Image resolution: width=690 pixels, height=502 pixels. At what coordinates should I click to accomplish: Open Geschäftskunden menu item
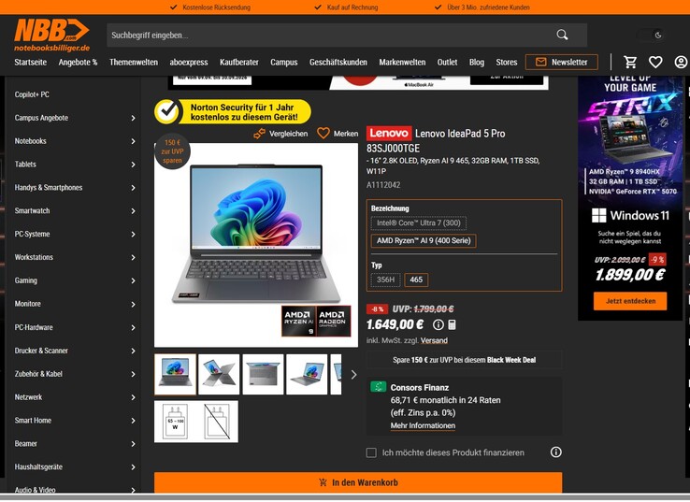[338, 62]
